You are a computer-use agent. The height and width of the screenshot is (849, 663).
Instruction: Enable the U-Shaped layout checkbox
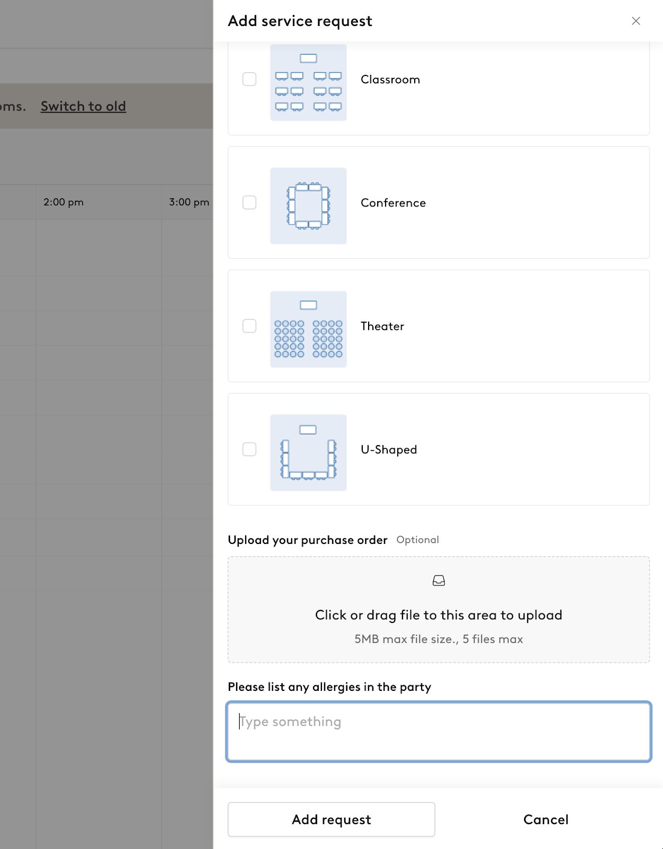[x=249, y=449]
